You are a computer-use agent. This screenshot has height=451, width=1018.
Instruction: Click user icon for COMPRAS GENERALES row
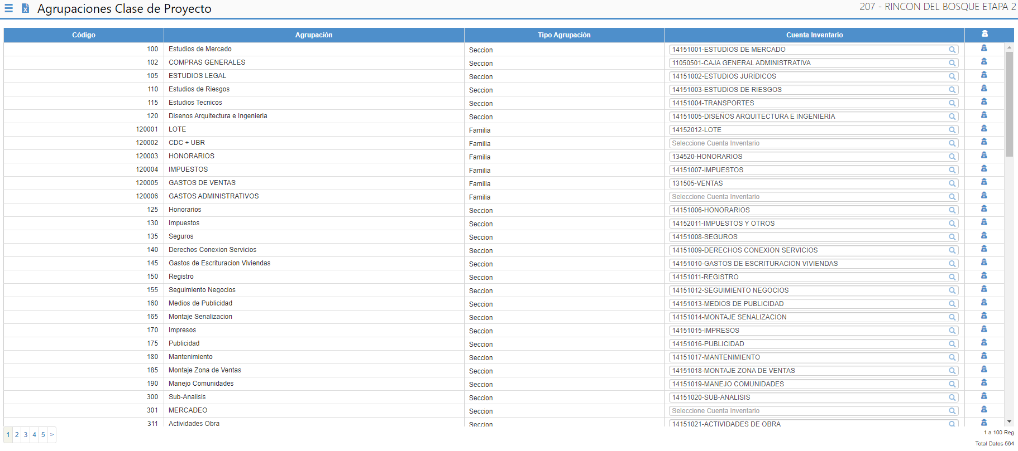pos(984,61)
